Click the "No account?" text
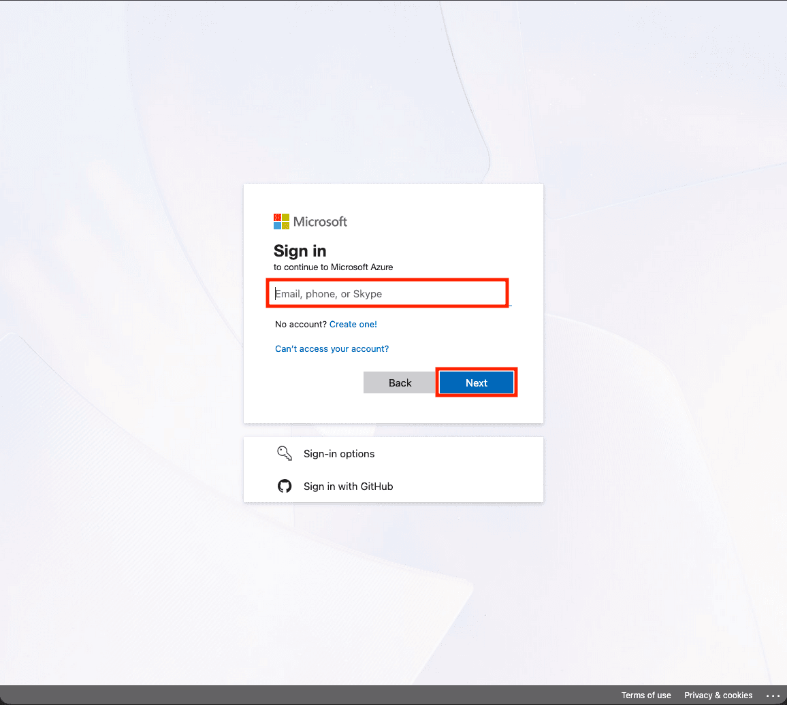 (300, 325)
